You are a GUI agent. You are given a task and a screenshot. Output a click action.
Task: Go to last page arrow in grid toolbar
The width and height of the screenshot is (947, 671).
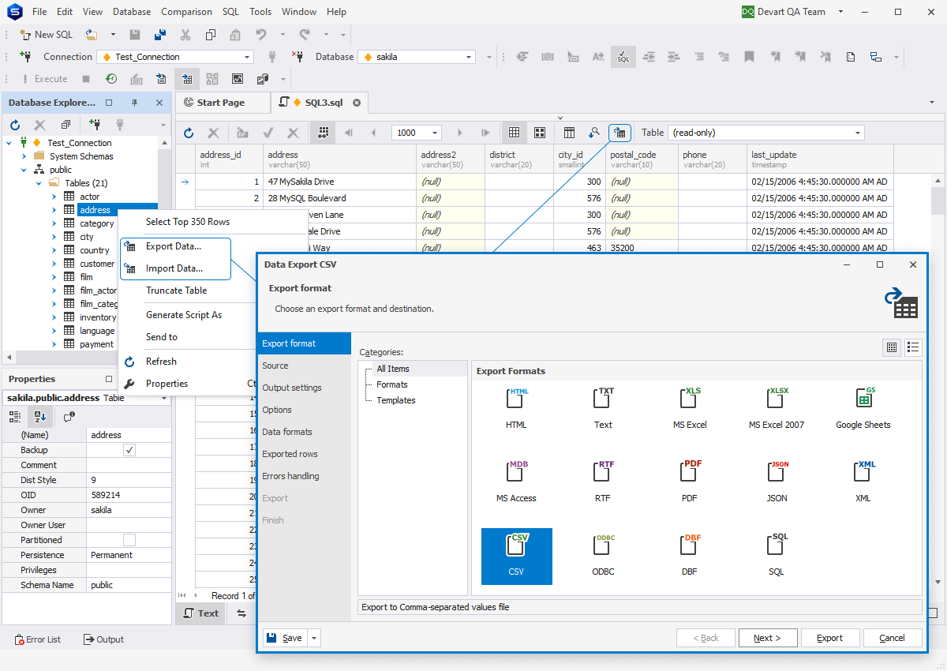tap(485, 133)
